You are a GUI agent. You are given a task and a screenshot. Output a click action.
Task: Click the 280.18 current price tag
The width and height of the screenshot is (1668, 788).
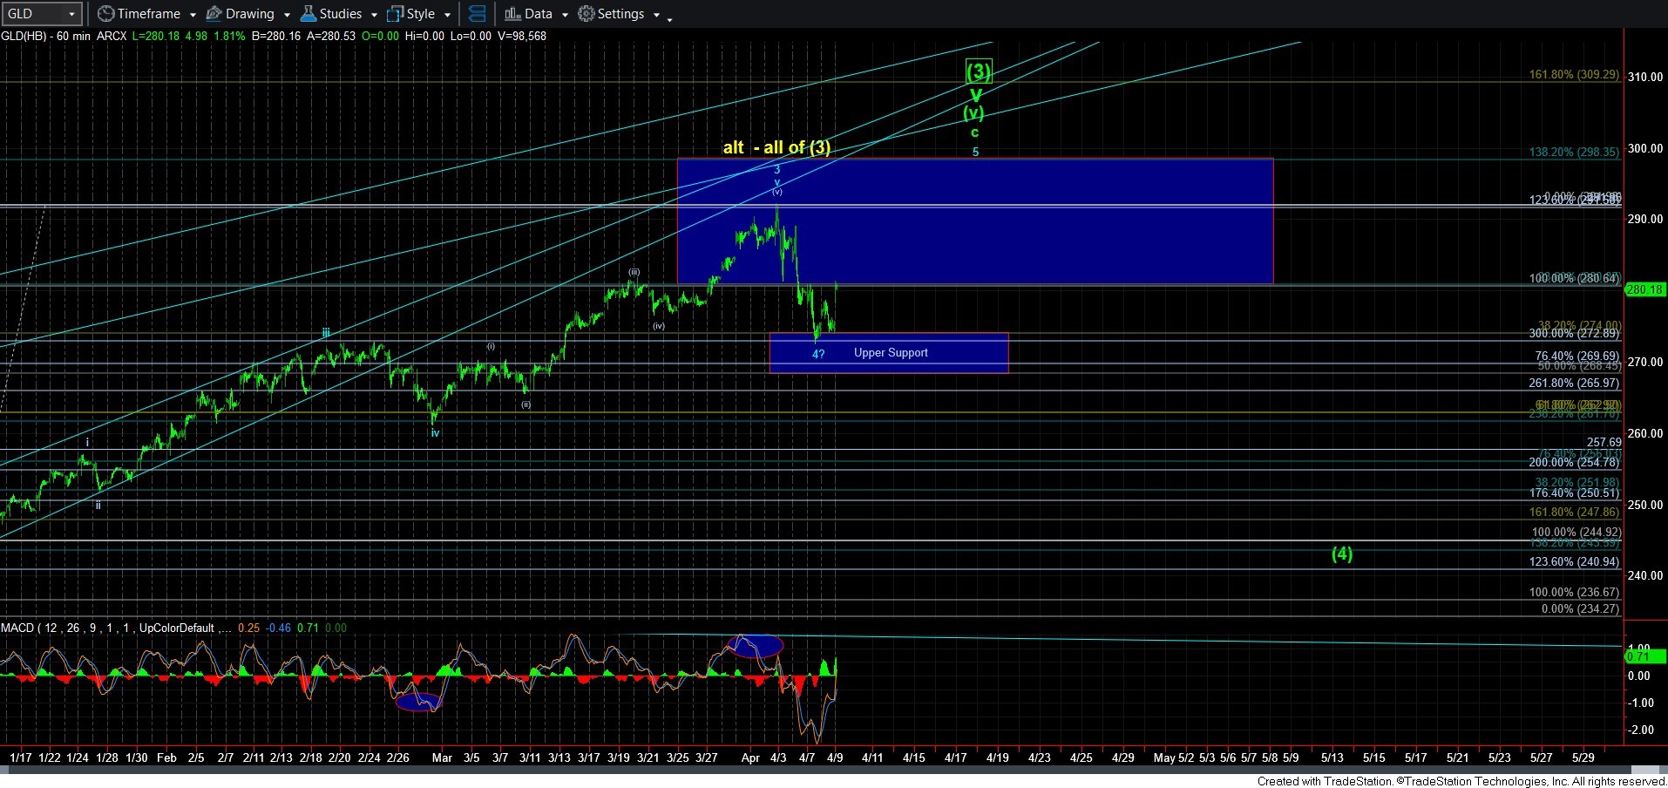pyautogui.click(x=1644, y=289)
